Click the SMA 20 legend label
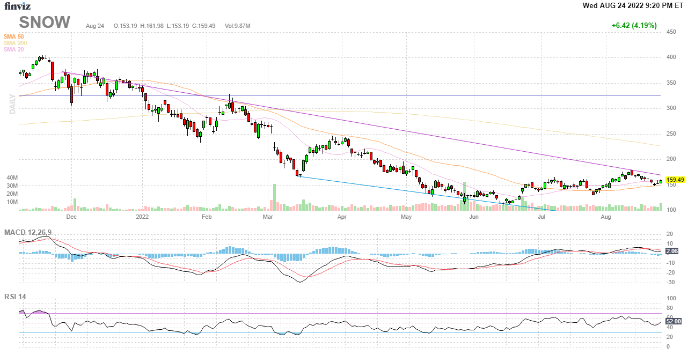 (x=14, y=49)
